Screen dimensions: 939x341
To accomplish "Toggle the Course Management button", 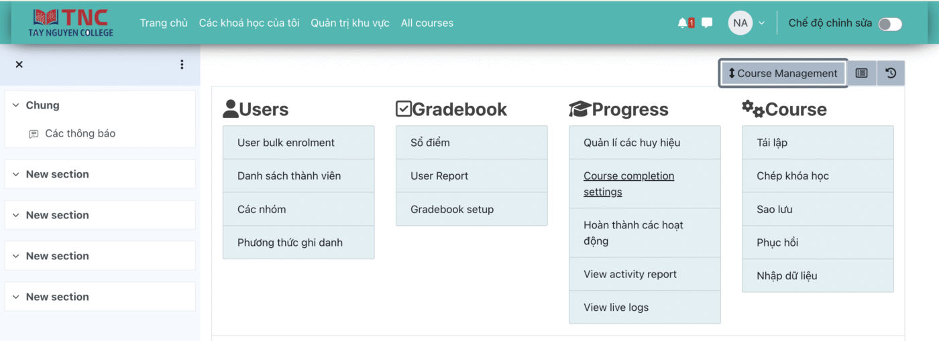I will coord(783,73).
